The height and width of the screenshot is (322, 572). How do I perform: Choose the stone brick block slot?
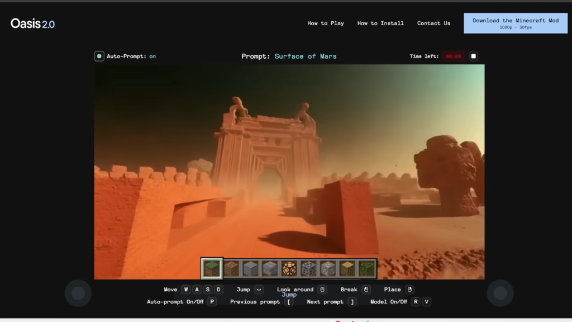click(270, 268)
